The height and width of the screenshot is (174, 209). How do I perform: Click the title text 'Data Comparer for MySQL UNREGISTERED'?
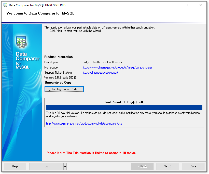(x=37, y=5)
